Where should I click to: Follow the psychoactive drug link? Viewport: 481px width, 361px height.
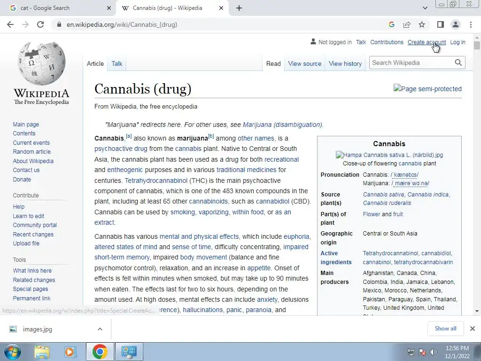pos(121,149)
